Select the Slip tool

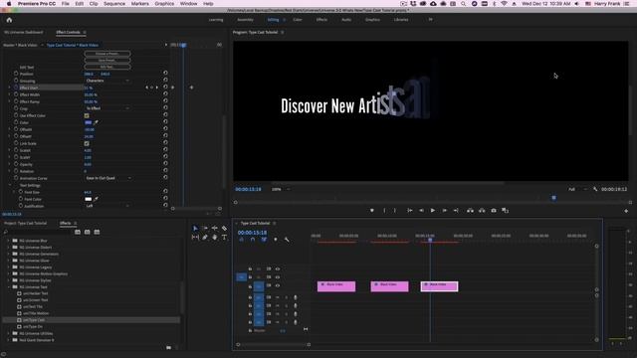pos(195,237)
